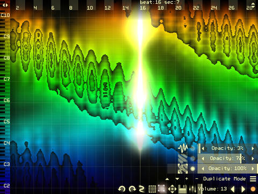Toggle visibility dot of striped layer
The width and height of the screenshot is (258, 194).
coord(192,158)
